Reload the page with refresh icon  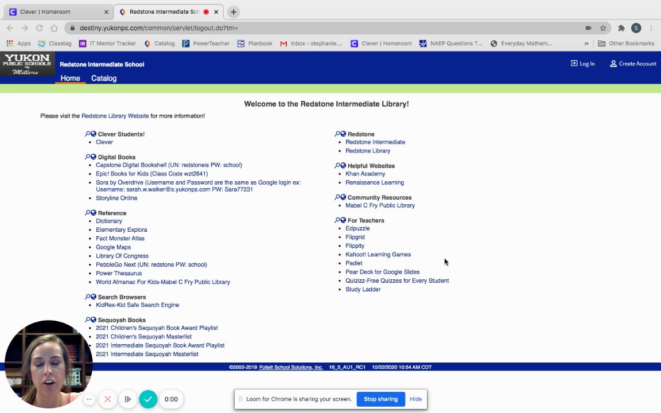pos(39,28)
